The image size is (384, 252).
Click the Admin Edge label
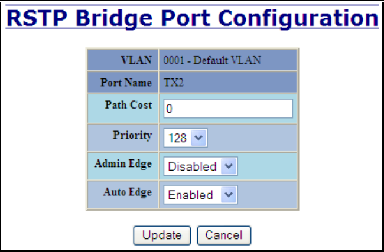click(x=123, y=163)
